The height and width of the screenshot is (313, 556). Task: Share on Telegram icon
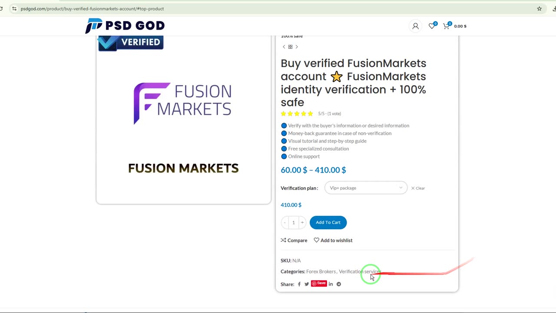tap(339, 284)
